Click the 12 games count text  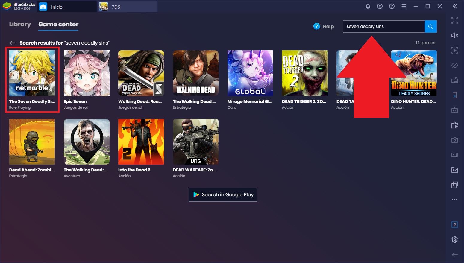click(425, 43)
